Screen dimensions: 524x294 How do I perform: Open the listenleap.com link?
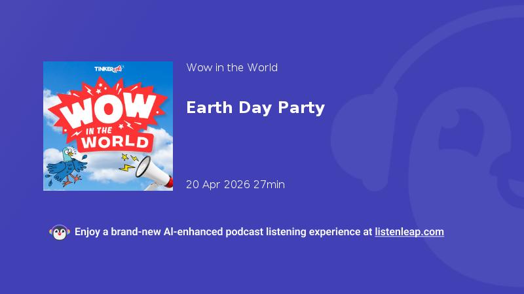tap(409, 232)
